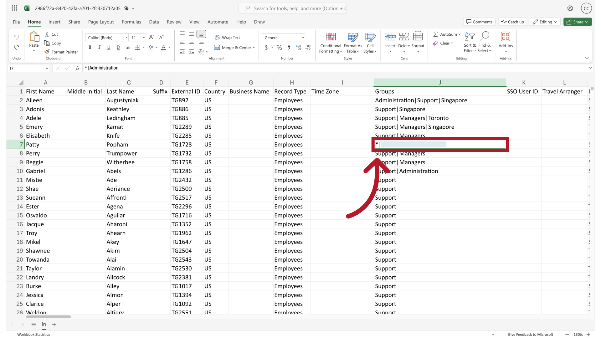The image size is (601, 338).
Task: Expand the AutoSum dropdown
Action: [459, 34]
